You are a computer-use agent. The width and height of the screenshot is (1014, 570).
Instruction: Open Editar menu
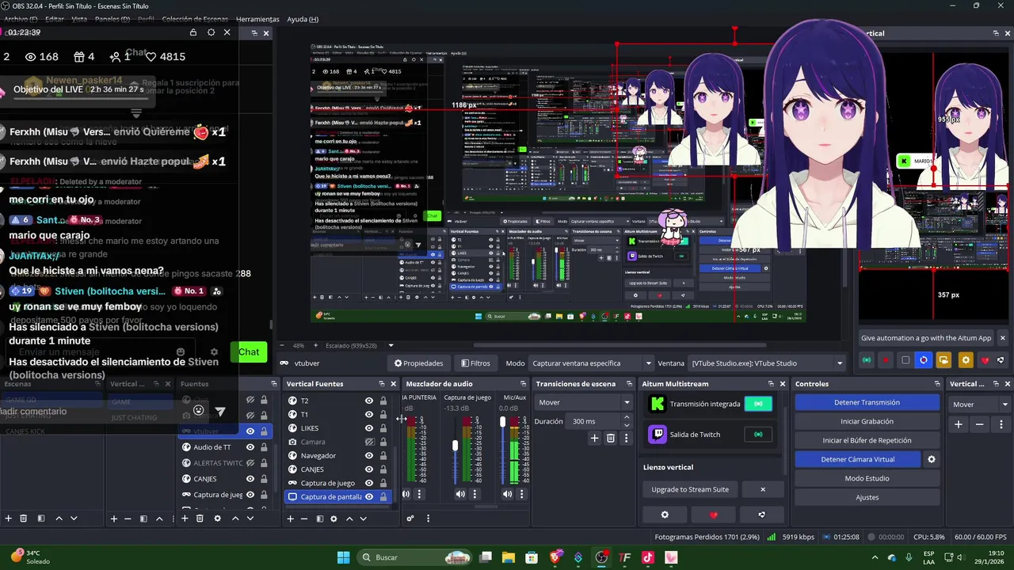pos(55,19)
